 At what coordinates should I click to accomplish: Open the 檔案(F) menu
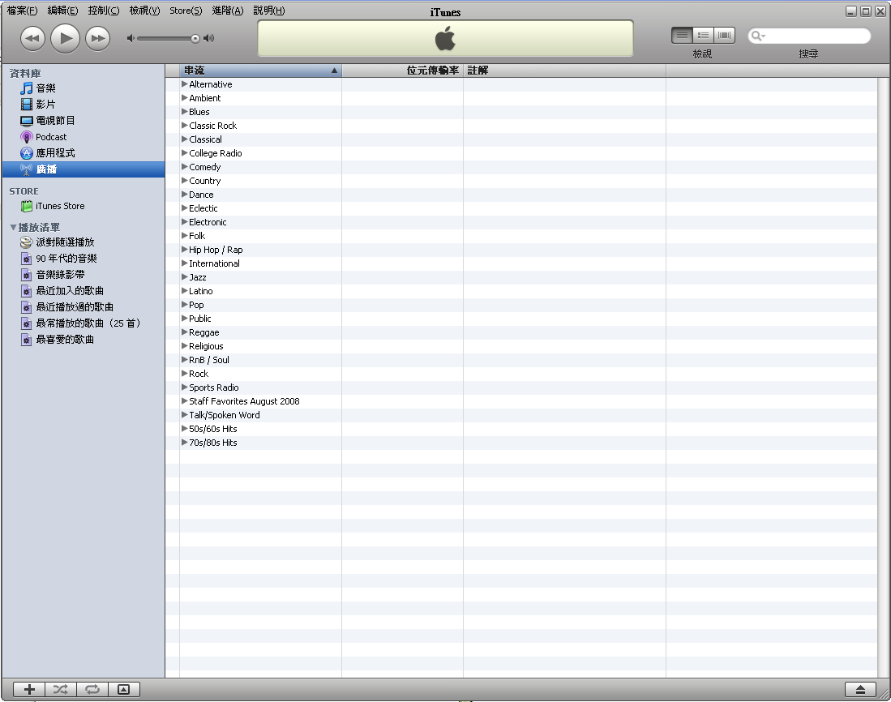click(x=22, y=11)
